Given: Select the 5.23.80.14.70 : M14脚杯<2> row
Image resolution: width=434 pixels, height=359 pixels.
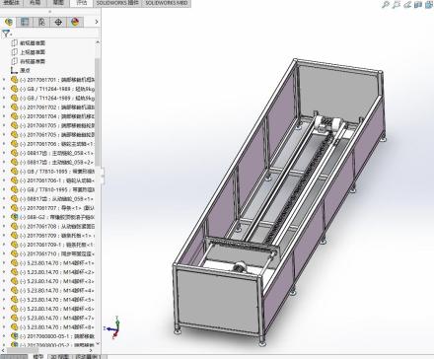Looking at the screenshot, I should 57,272.
